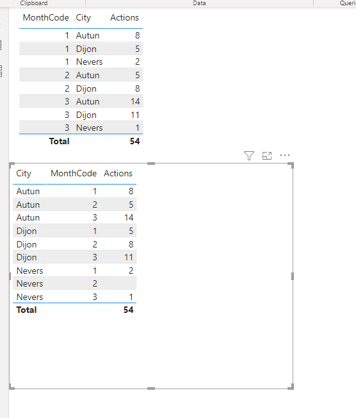Select Nevers row with MonthCode 3 in bottom table
The height and width of the screenshot is (418, 356).
pos(74,297)
